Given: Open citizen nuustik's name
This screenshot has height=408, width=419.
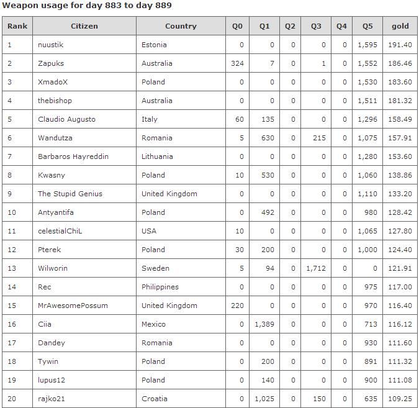Looking at the screenshot, I should point(51,45).
